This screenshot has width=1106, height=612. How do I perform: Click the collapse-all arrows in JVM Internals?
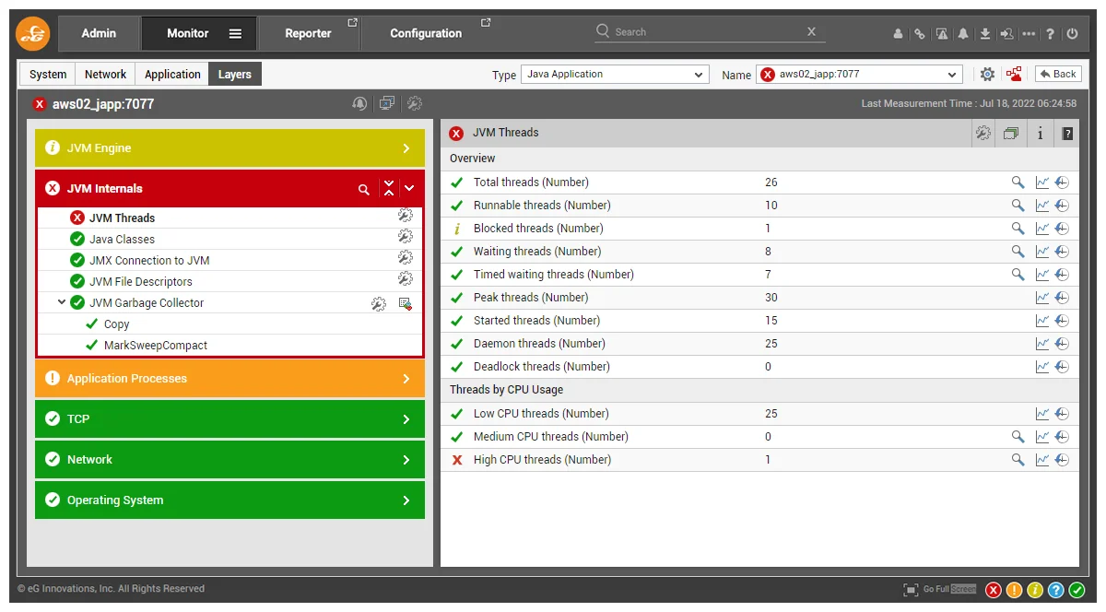point(389,189)
